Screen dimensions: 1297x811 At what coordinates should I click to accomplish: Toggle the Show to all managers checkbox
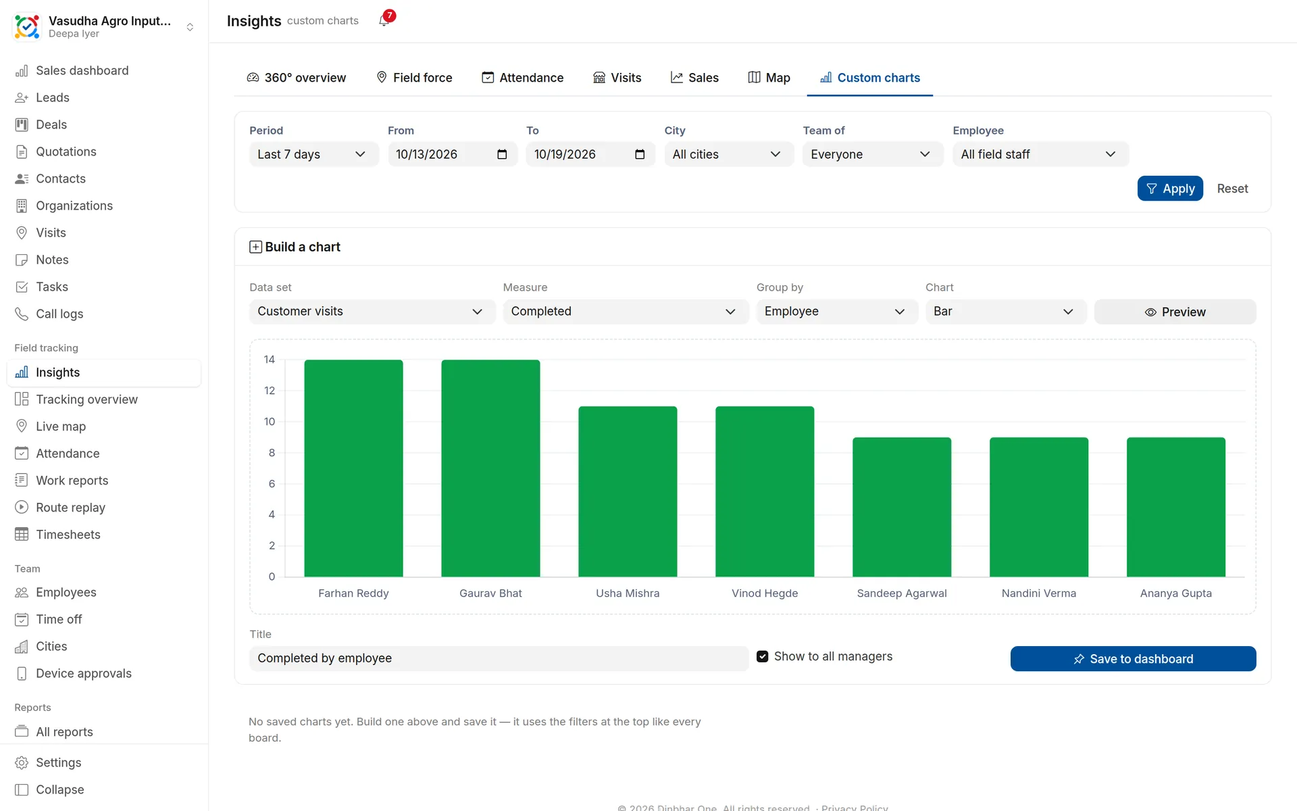coord(763,657)
